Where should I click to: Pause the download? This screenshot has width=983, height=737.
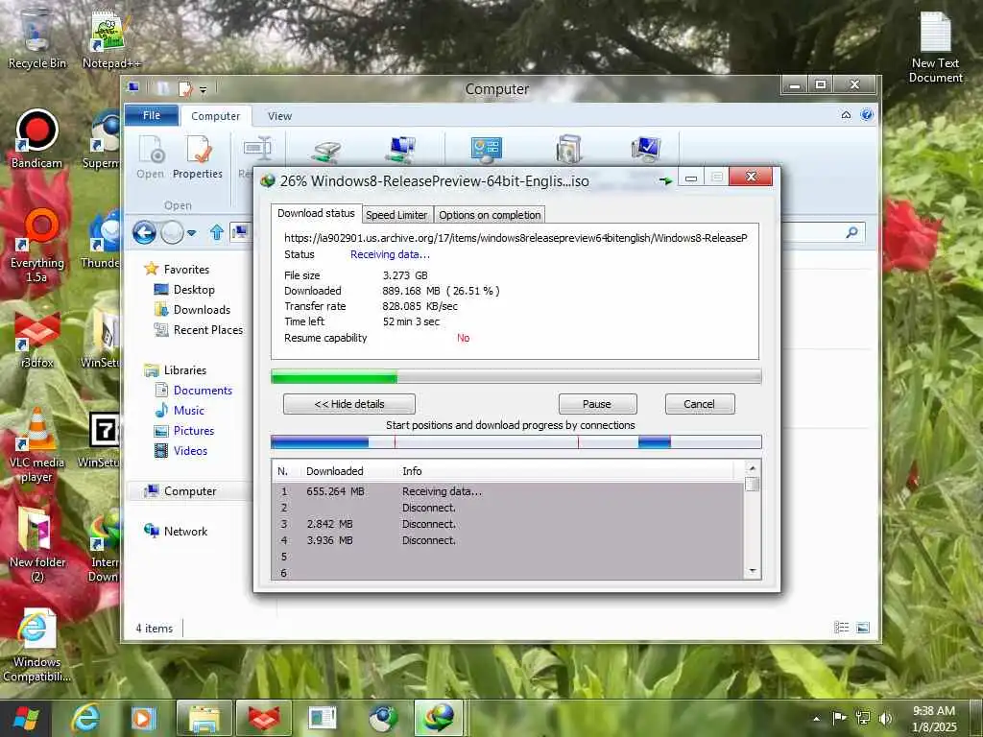point(597,404)
